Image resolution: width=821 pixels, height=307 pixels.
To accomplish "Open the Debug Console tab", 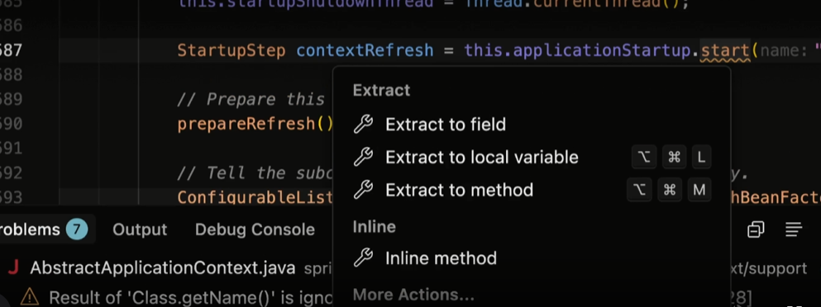I will [255, 229].
